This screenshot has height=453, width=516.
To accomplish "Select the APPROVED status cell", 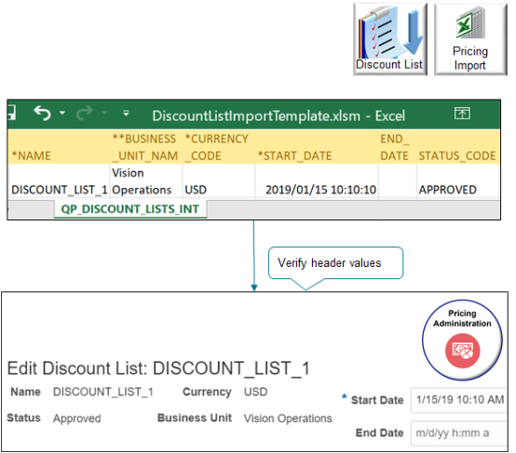I will point(458,181).
